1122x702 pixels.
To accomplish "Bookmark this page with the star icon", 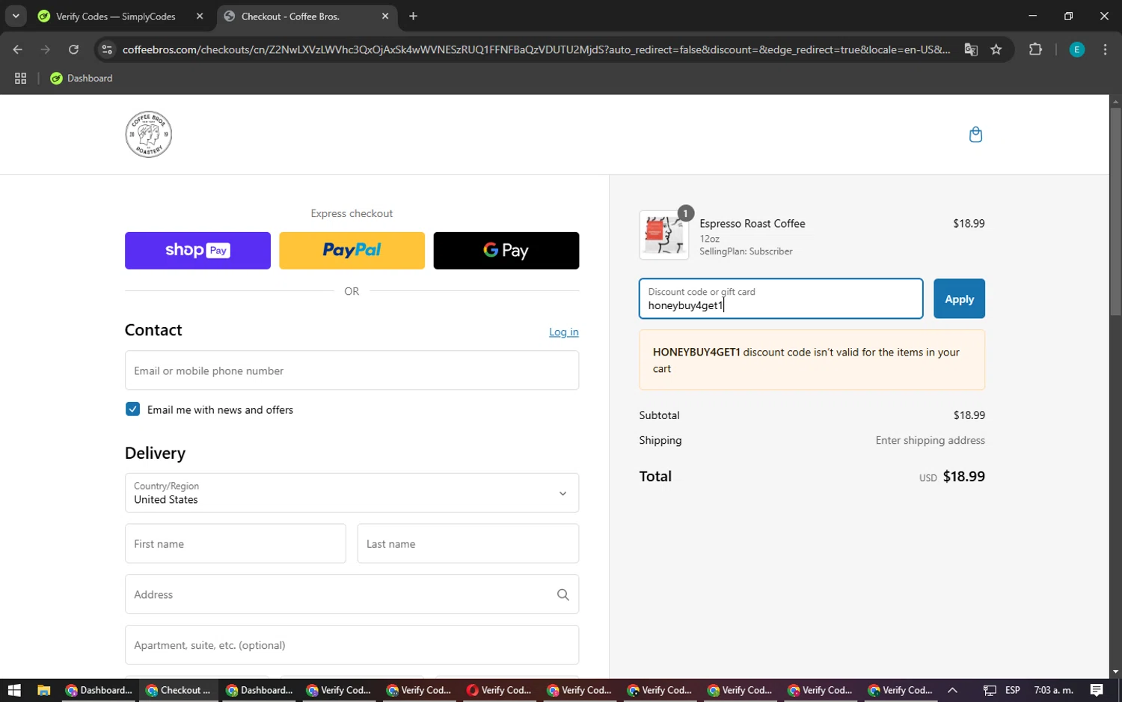I will [x=996, y=49].
